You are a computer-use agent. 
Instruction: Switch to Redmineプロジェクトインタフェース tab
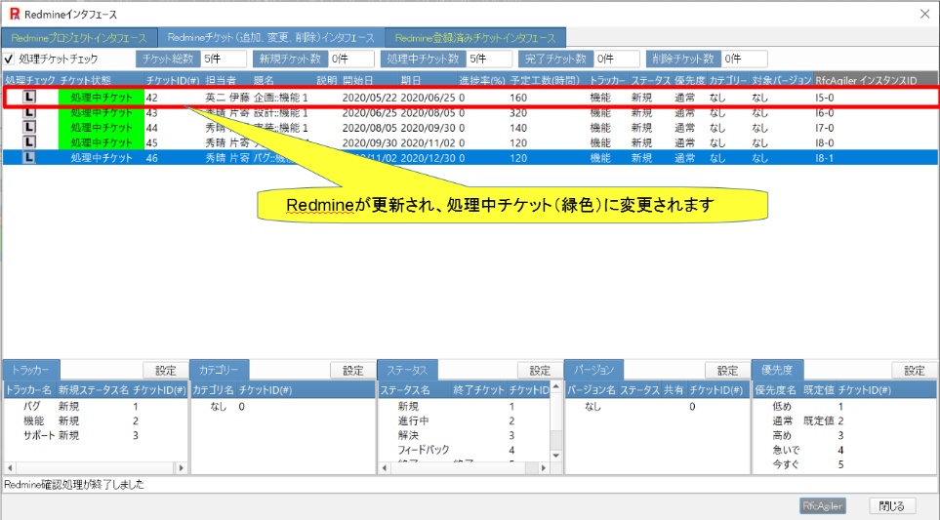(79, 38)
